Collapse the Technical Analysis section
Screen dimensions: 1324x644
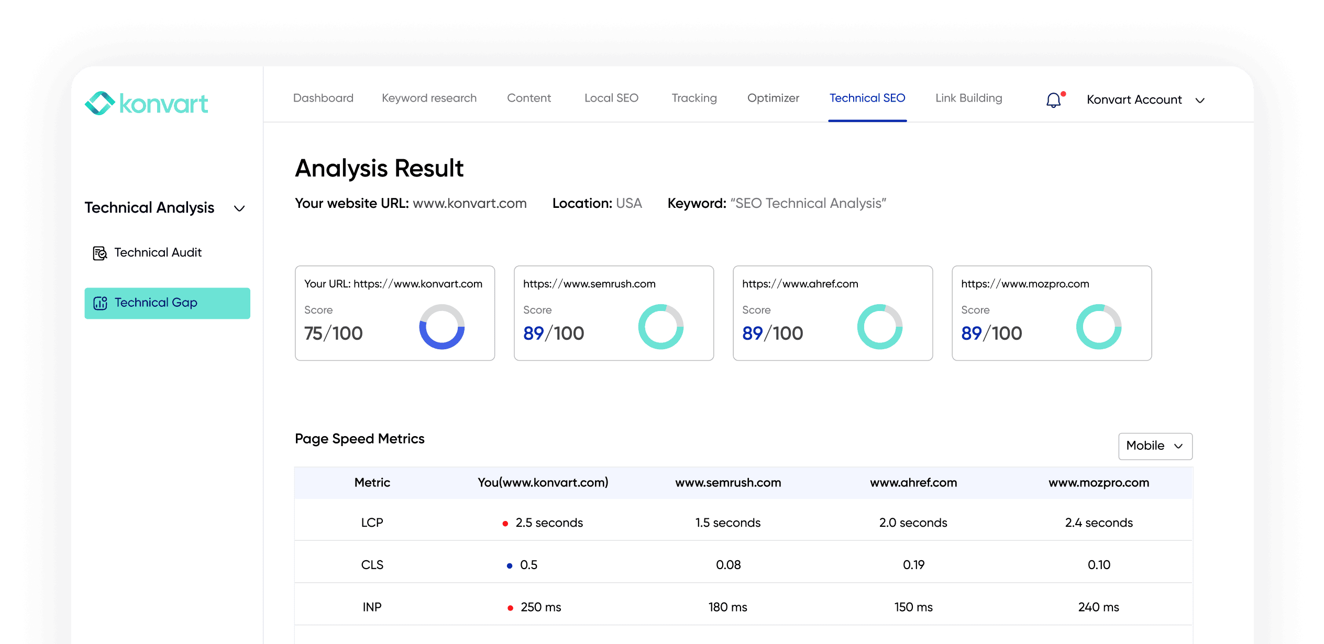(239, 208)
